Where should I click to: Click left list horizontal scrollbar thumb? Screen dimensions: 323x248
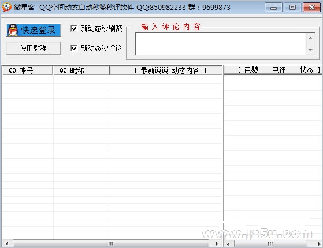tap(111, 243)
